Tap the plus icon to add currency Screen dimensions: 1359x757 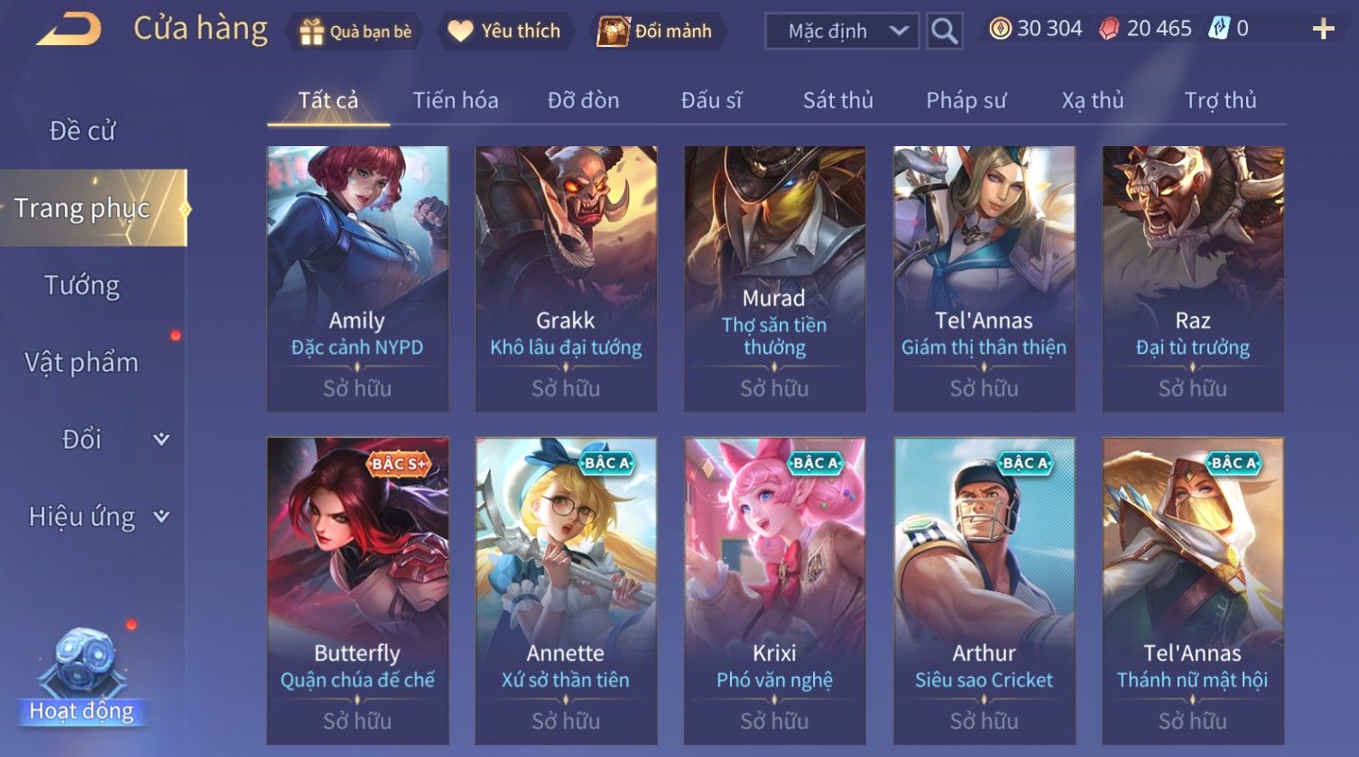pyautogui.click(x=1323, y=30)
